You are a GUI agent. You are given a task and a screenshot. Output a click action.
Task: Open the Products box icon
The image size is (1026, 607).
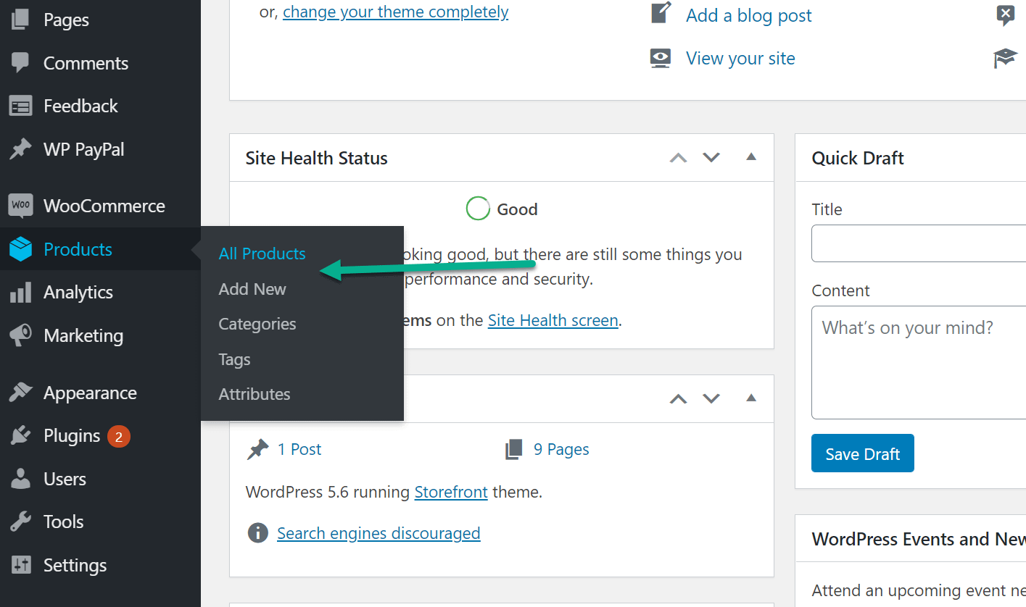coord(20,249)
